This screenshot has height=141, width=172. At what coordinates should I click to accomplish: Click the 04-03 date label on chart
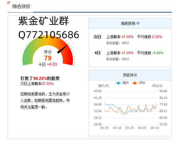(x=142, y=128)
